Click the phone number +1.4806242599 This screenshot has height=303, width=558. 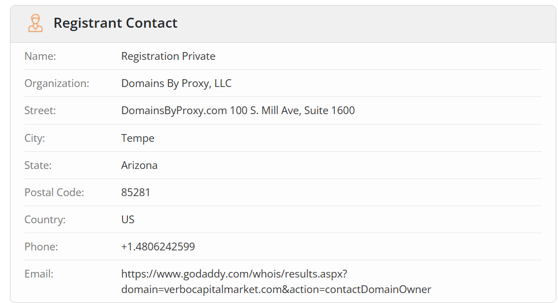coord(158,246)
